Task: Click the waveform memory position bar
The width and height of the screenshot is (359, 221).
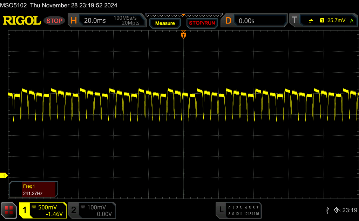Action: [184, 15]
